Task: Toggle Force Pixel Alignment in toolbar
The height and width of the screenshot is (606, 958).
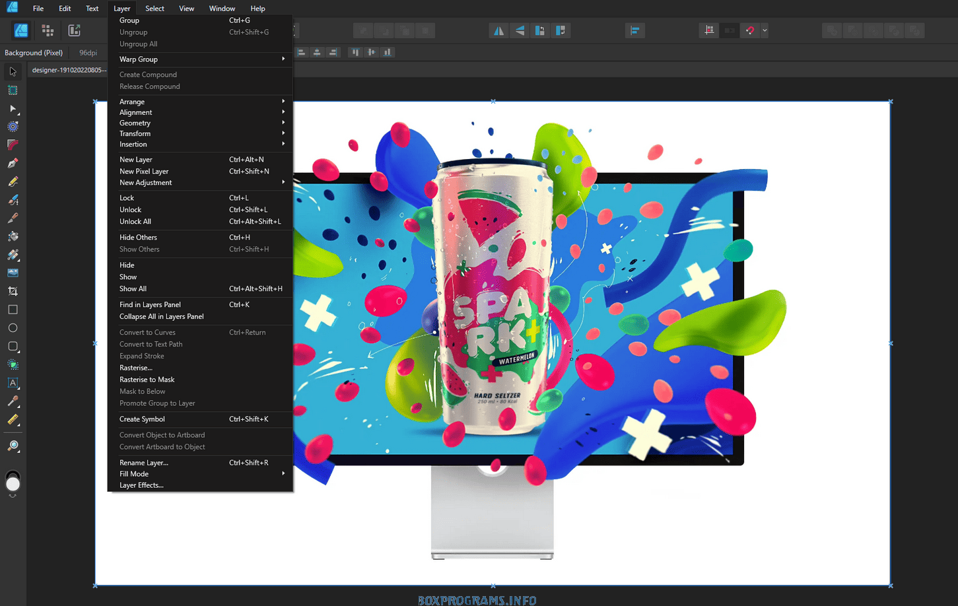Action: [709, 30]
